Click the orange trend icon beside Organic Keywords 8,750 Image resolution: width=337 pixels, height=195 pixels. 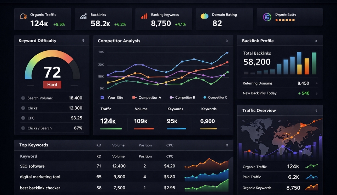pyautogui.click(x=311, y=187)
